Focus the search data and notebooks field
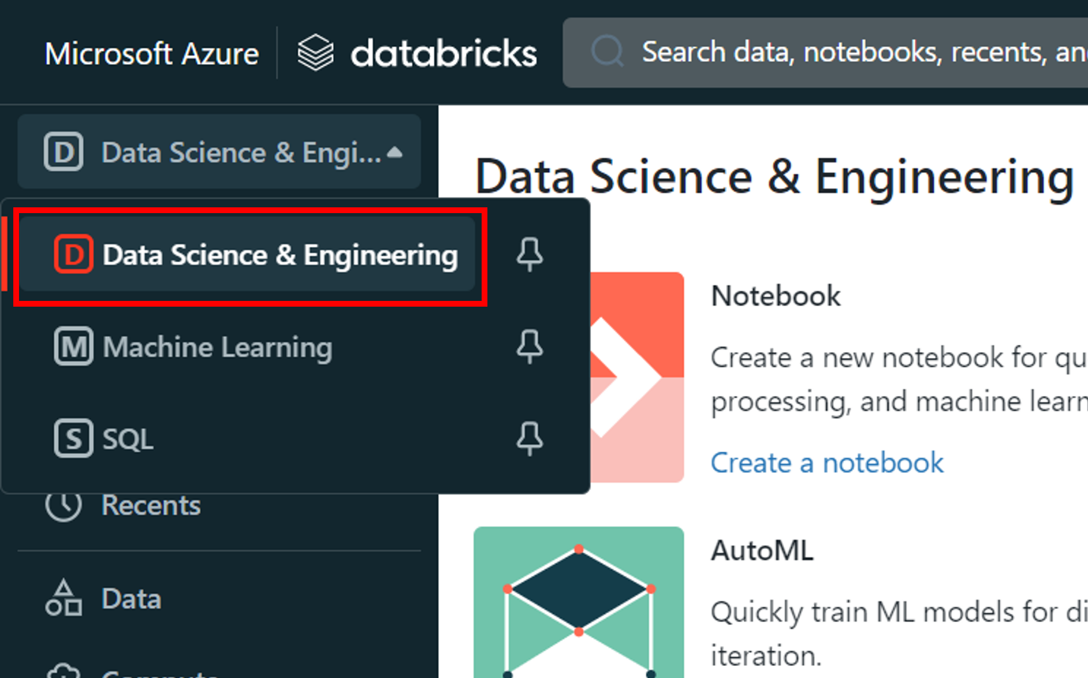Viewport: 1088px width, 678px height. click(860, 53)
